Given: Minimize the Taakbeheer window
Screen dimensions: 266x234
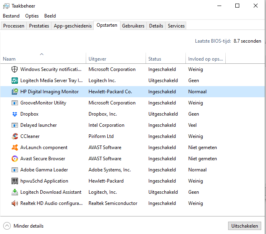Looking at the screenshot, I should tap(219, 6).
